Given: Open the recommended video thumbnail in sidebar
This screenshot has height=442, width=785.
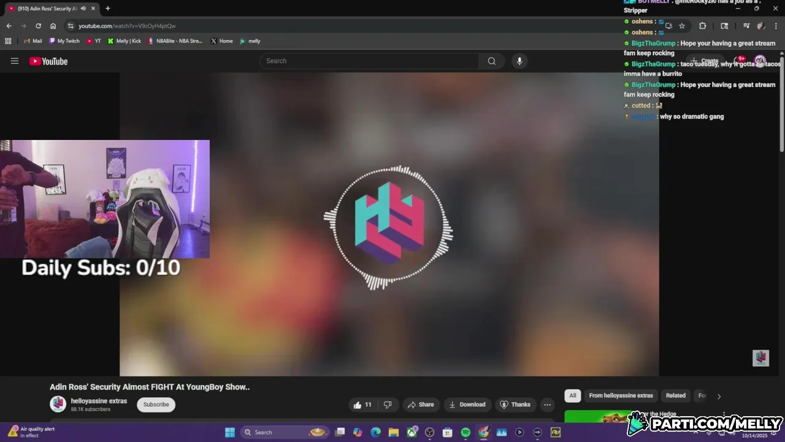Looking at the screenshot, I should pos(598,417).
